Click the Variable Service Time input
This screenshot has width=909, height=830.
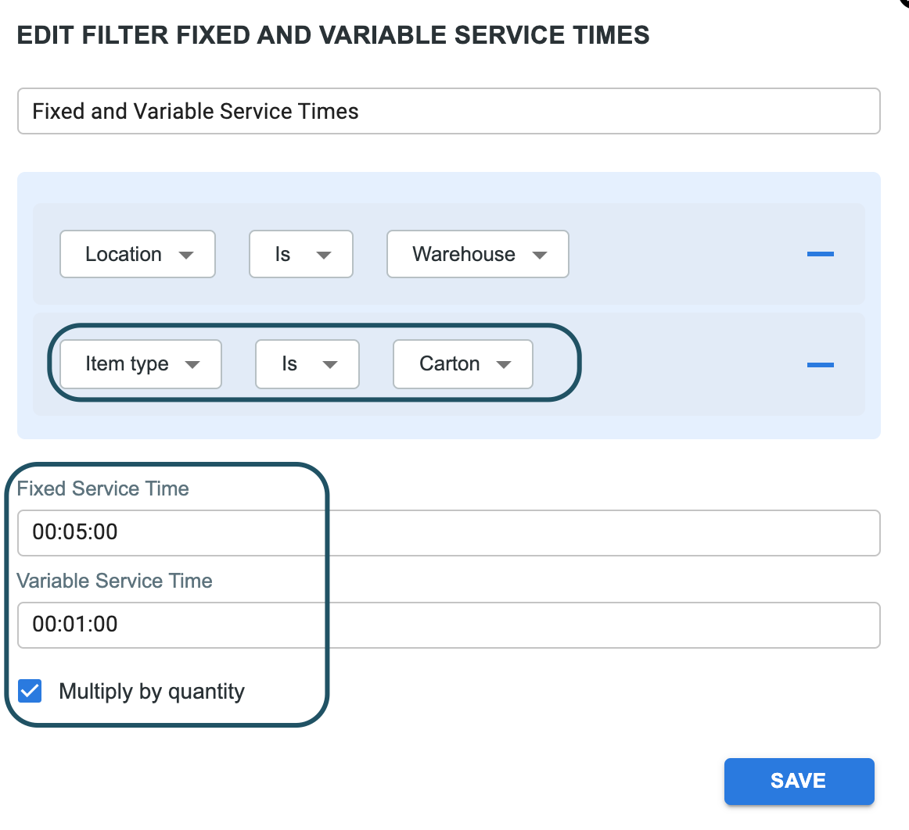(449, 625)
